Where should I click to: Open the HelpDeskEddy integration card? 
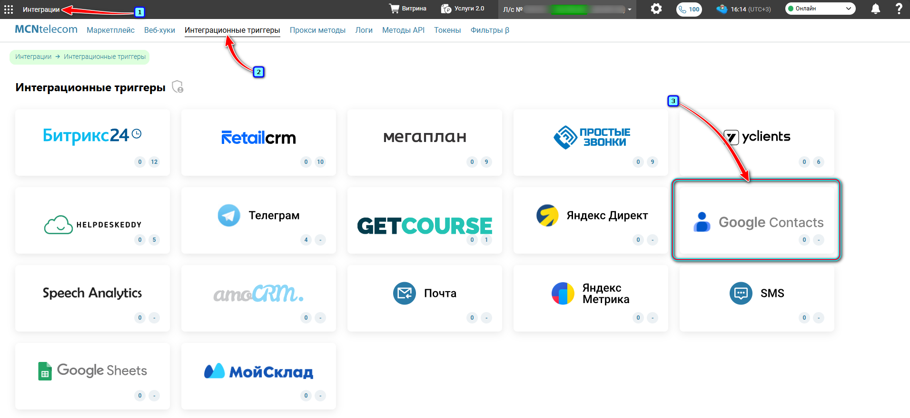(92, 220)
